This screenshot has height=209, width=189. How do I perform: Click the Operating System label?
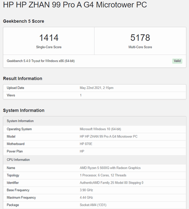point(19,129)
